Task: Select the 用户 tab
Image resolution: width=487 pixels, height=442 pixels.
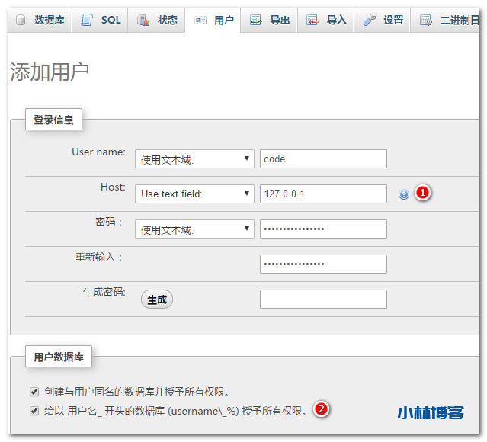Action: 213,20
